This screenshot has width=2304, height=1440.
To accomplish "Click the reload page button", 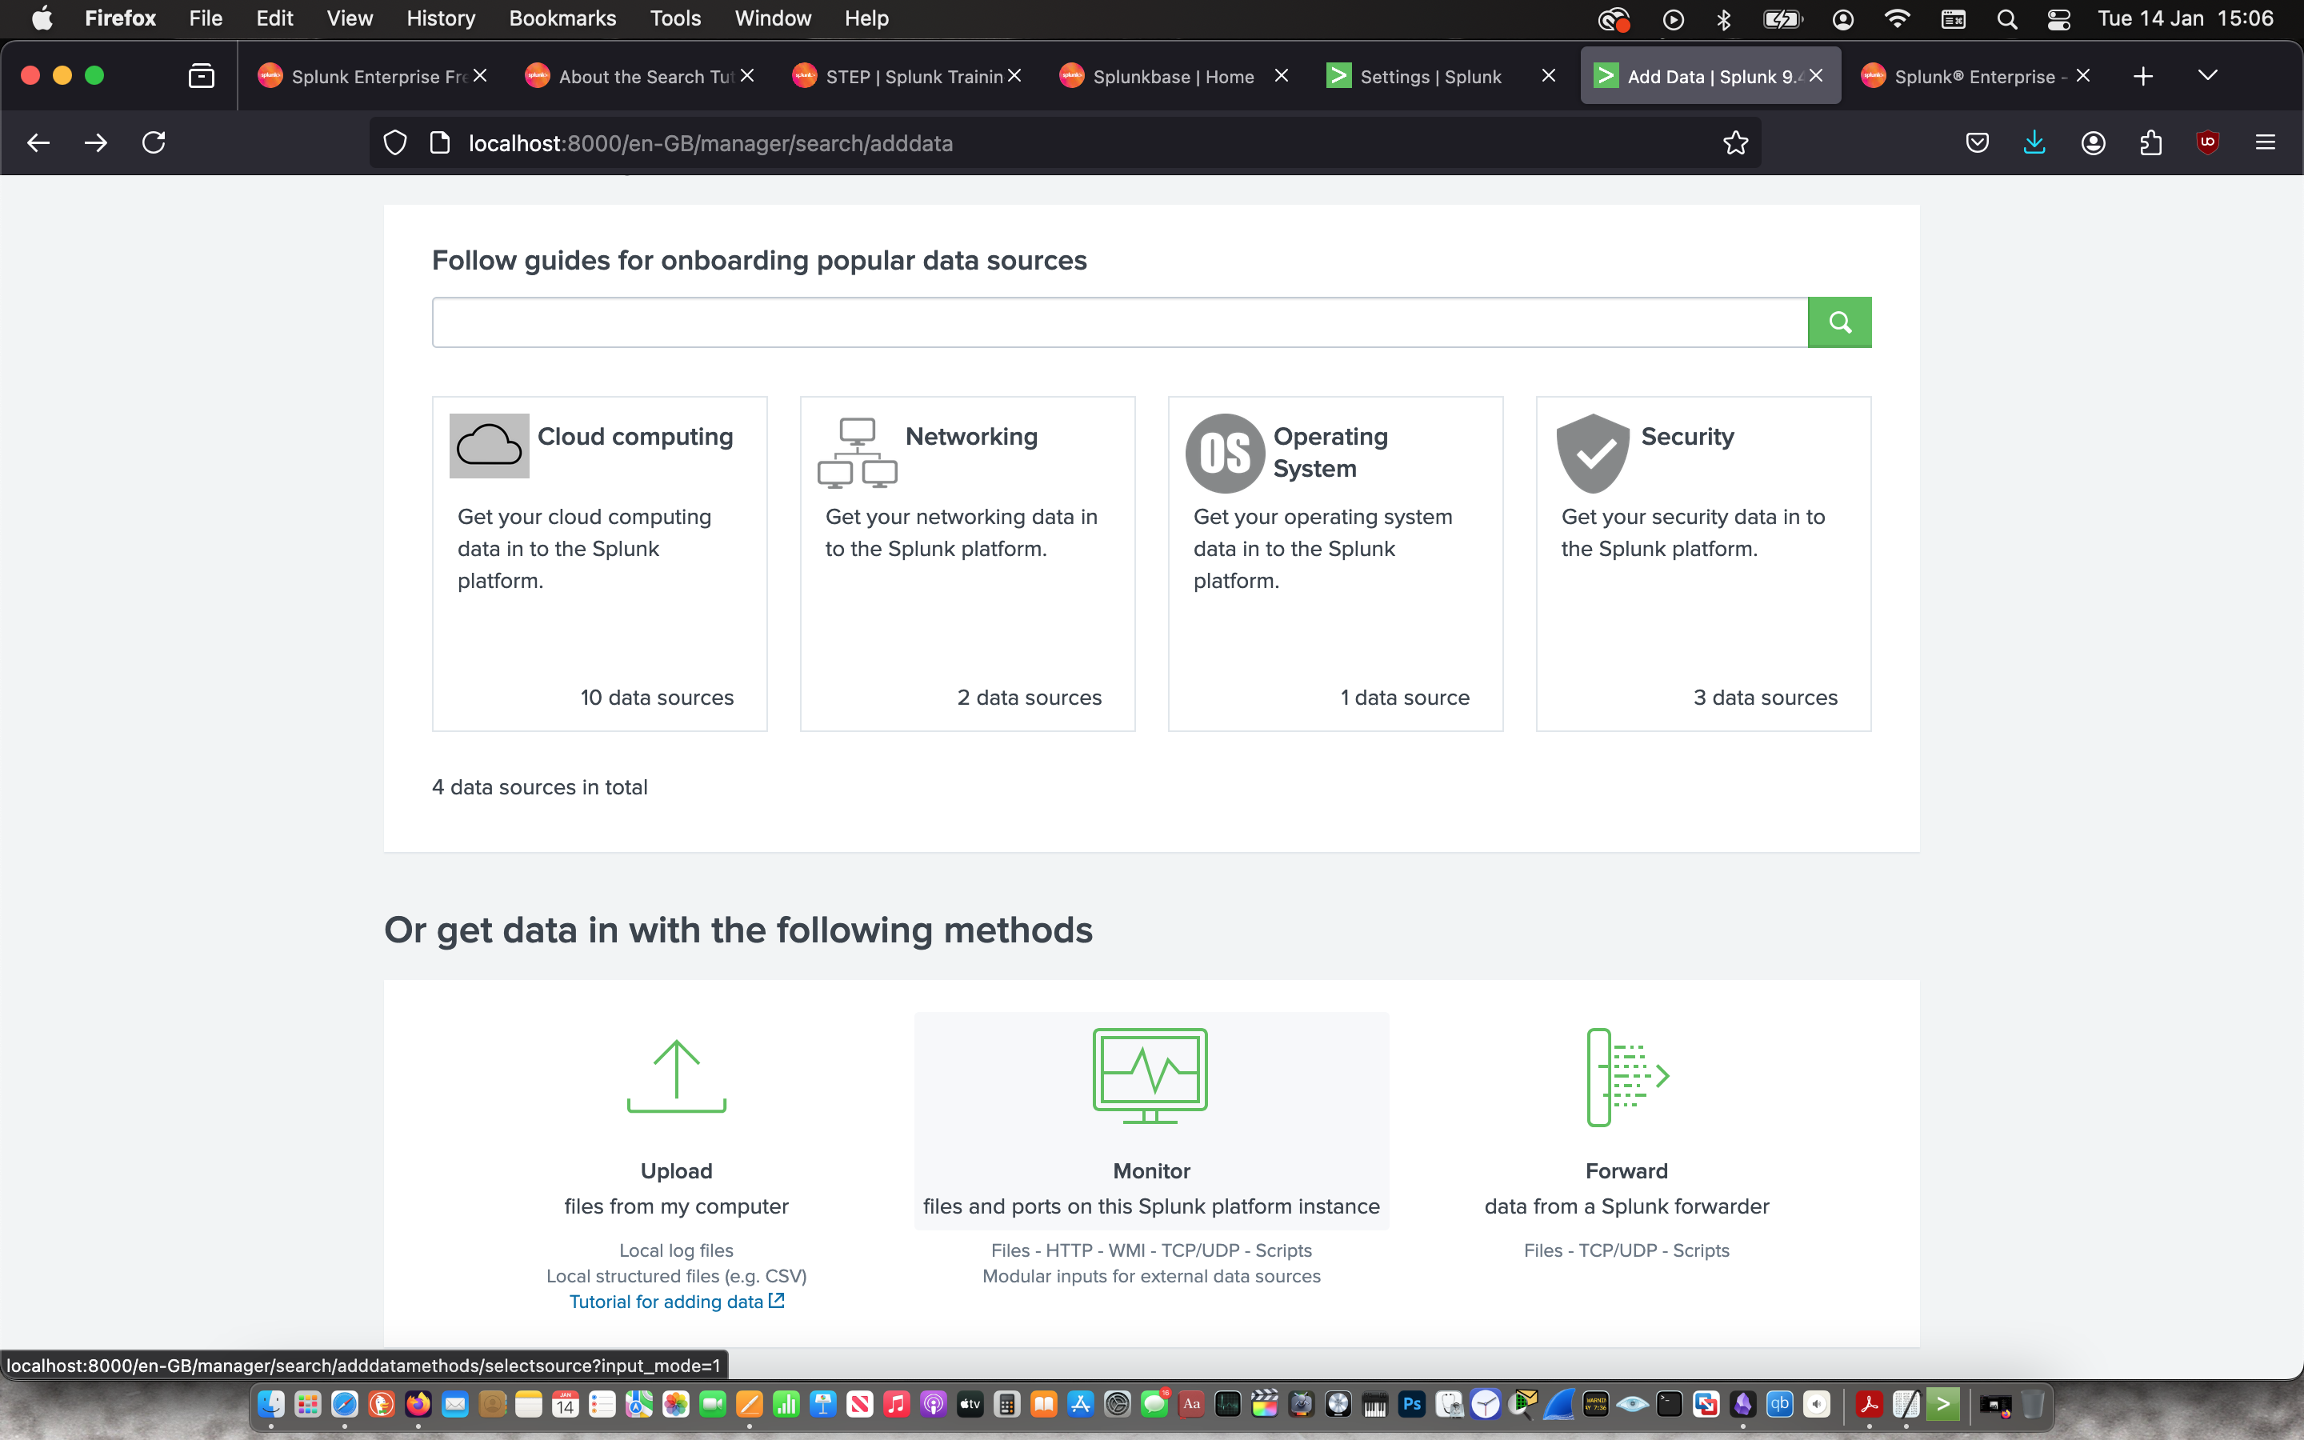I will [154, 143].
